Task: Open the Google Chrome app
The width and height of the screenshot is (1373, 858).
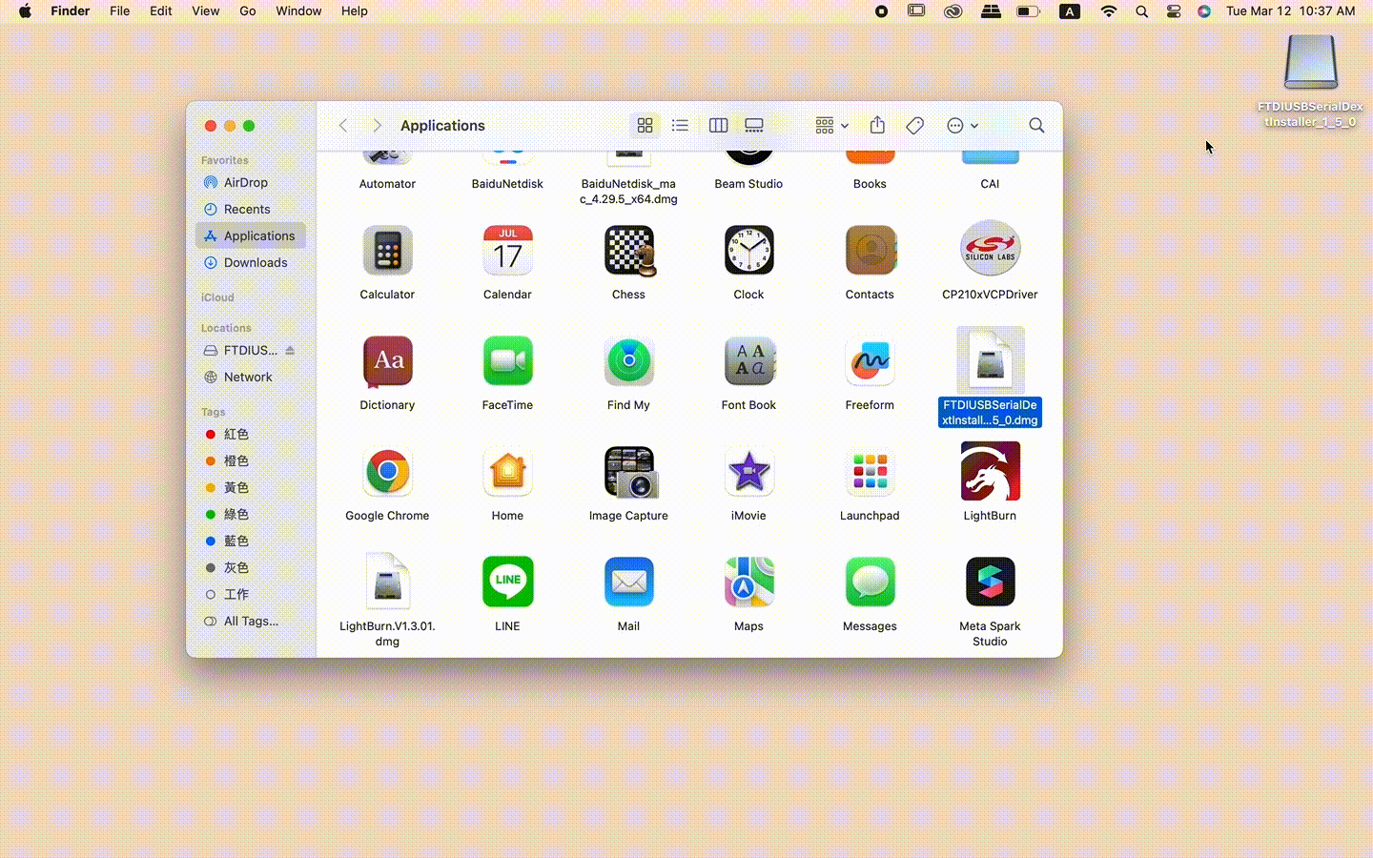Action: coord(387,473)
